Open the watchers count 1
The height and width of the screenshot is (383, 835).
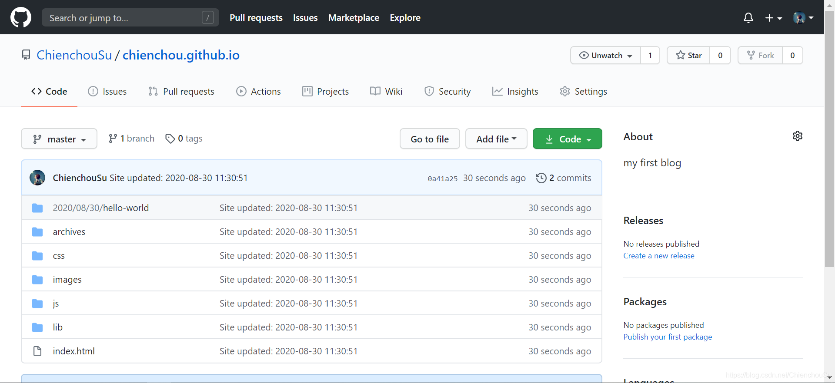(650, 55)
